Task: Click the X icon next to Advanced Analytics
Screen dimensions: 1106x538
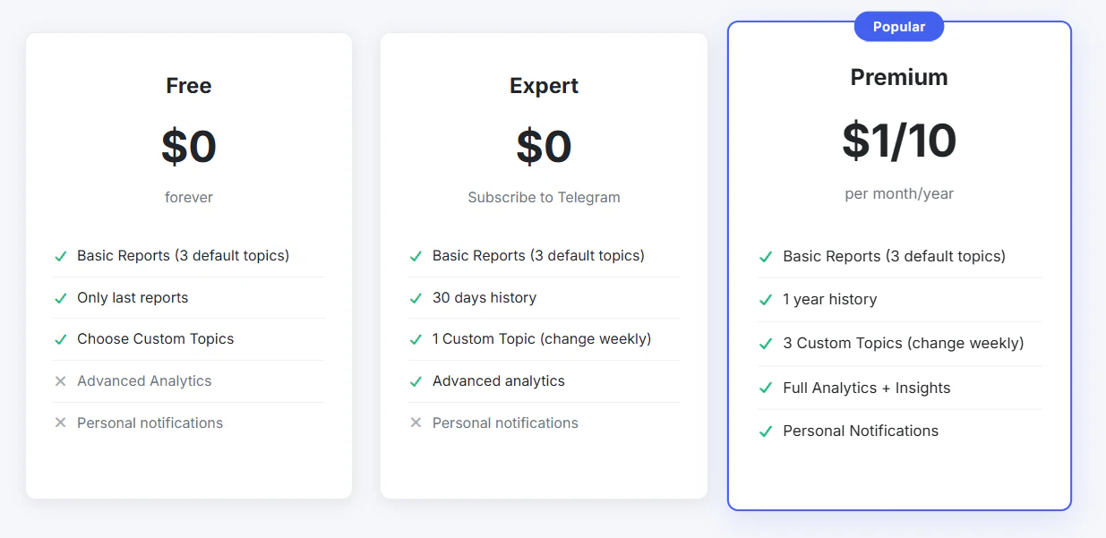Action: click(61, 381)
